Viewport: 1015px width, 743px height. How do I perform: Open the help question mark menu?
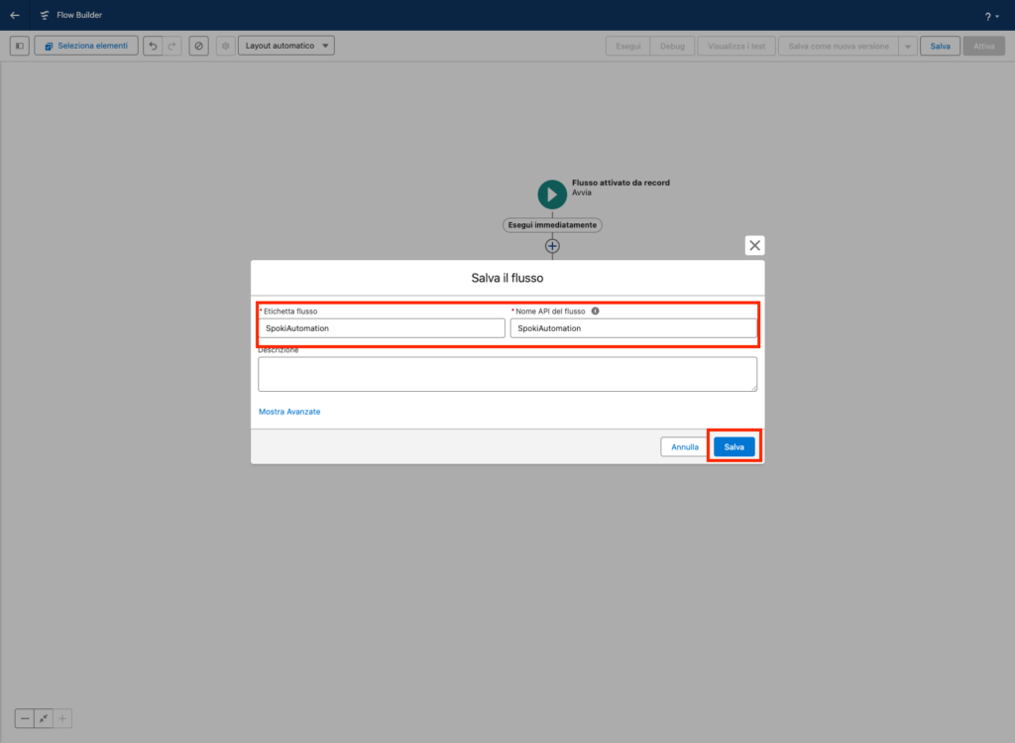[990, 16]
